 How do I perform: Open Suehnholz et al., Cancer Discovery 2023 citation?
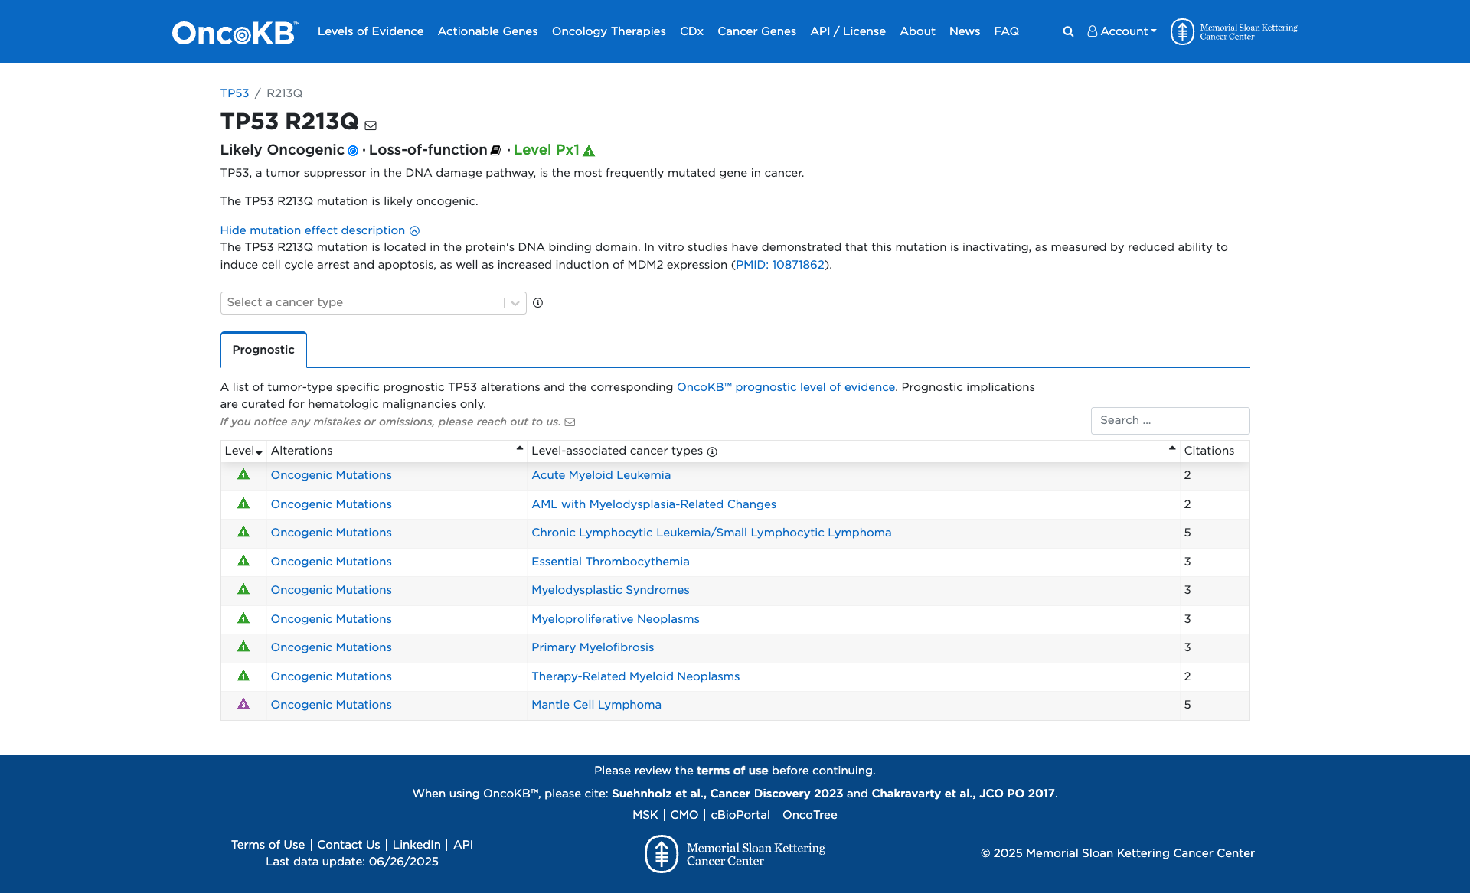tap(727, 794)
